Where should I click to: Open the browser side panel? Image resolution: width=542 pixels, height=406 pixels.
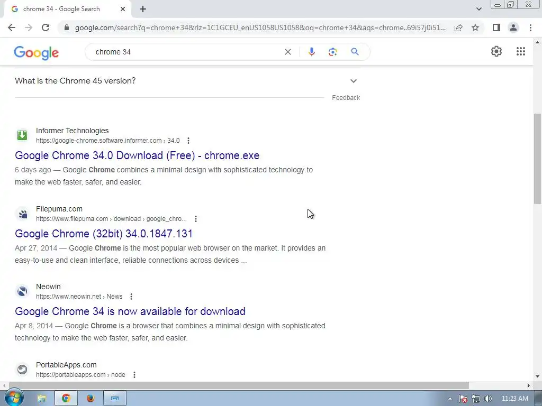click(x=496, y=27)
